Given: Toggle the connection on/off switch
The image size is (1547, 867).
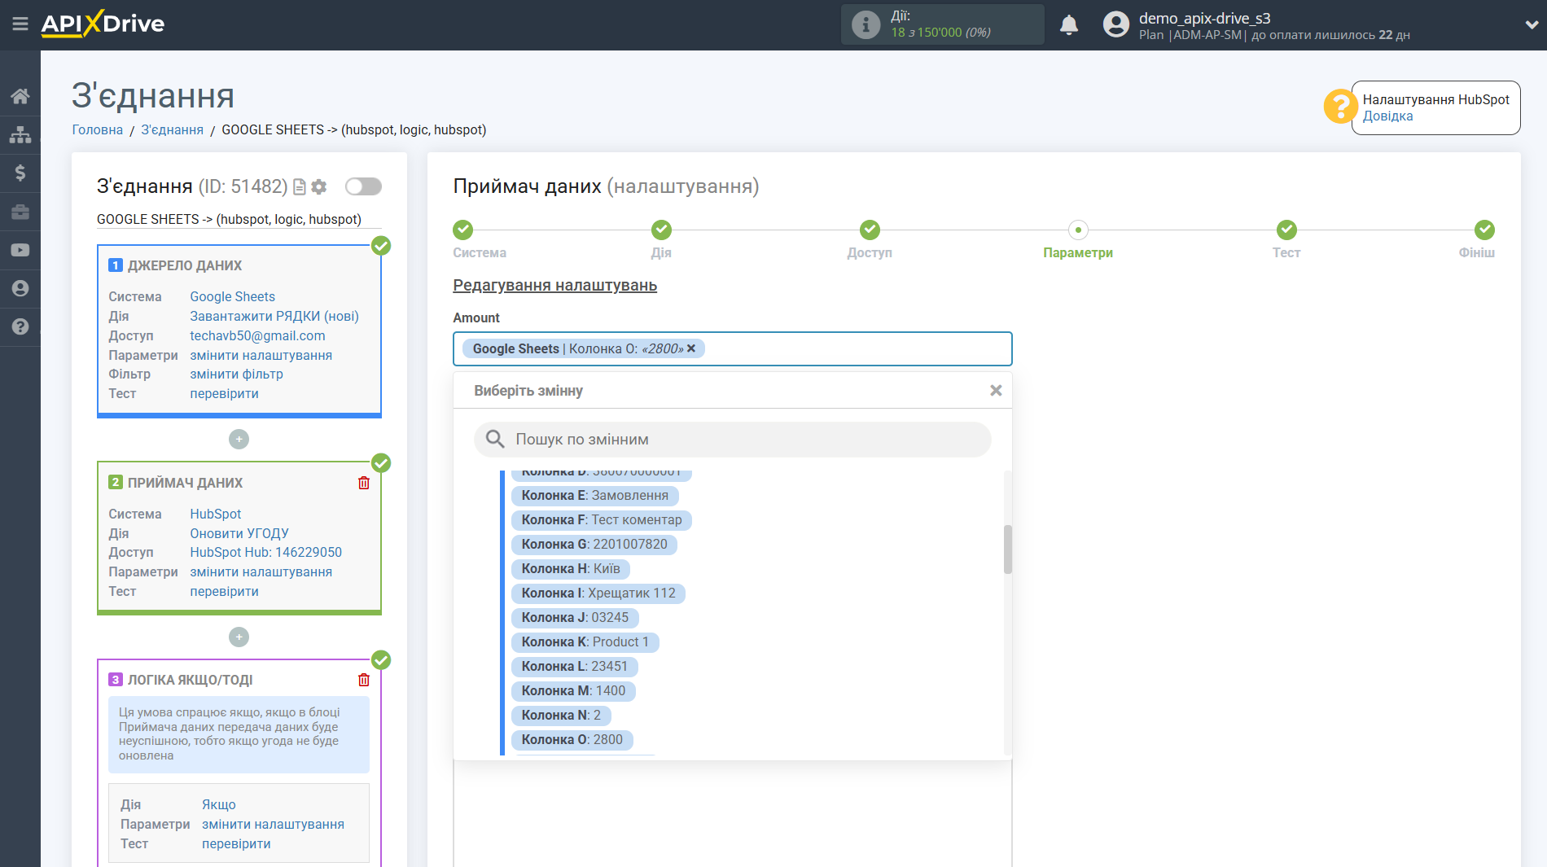Looking at the screenshot, I should pyautogui.click(x=363, y=186).
